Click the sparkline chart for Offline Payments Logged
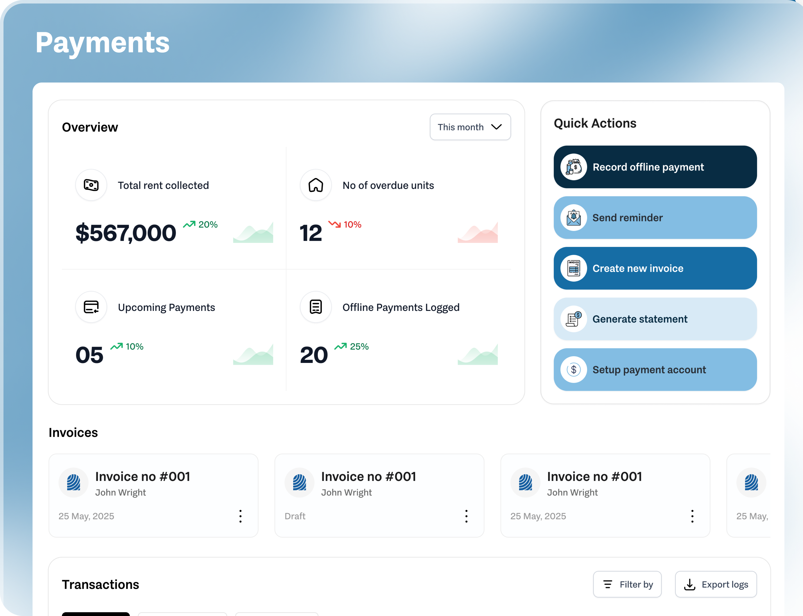803x616 pixels. tap(477, 354)
